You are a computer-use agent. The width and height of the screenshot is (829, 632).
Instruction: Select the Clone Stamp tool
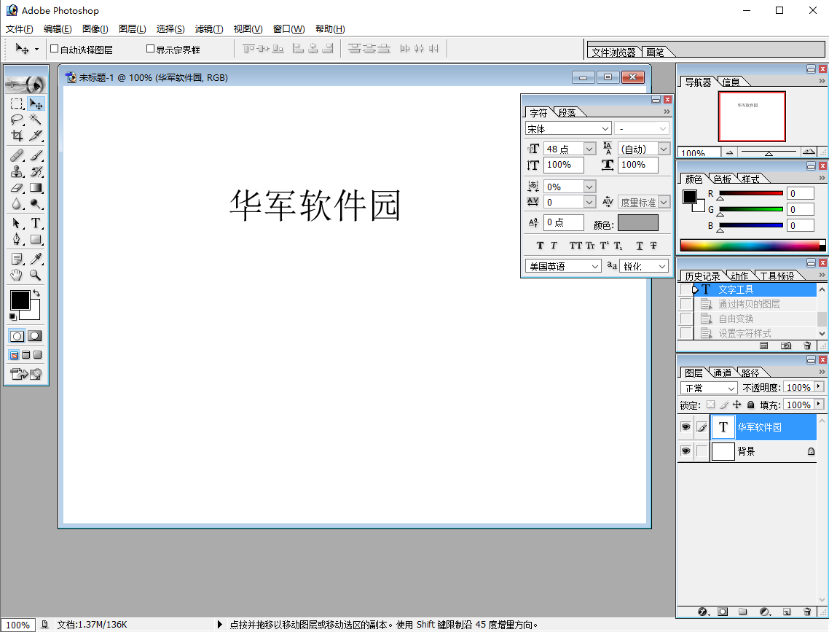click(x=15, y=171)
